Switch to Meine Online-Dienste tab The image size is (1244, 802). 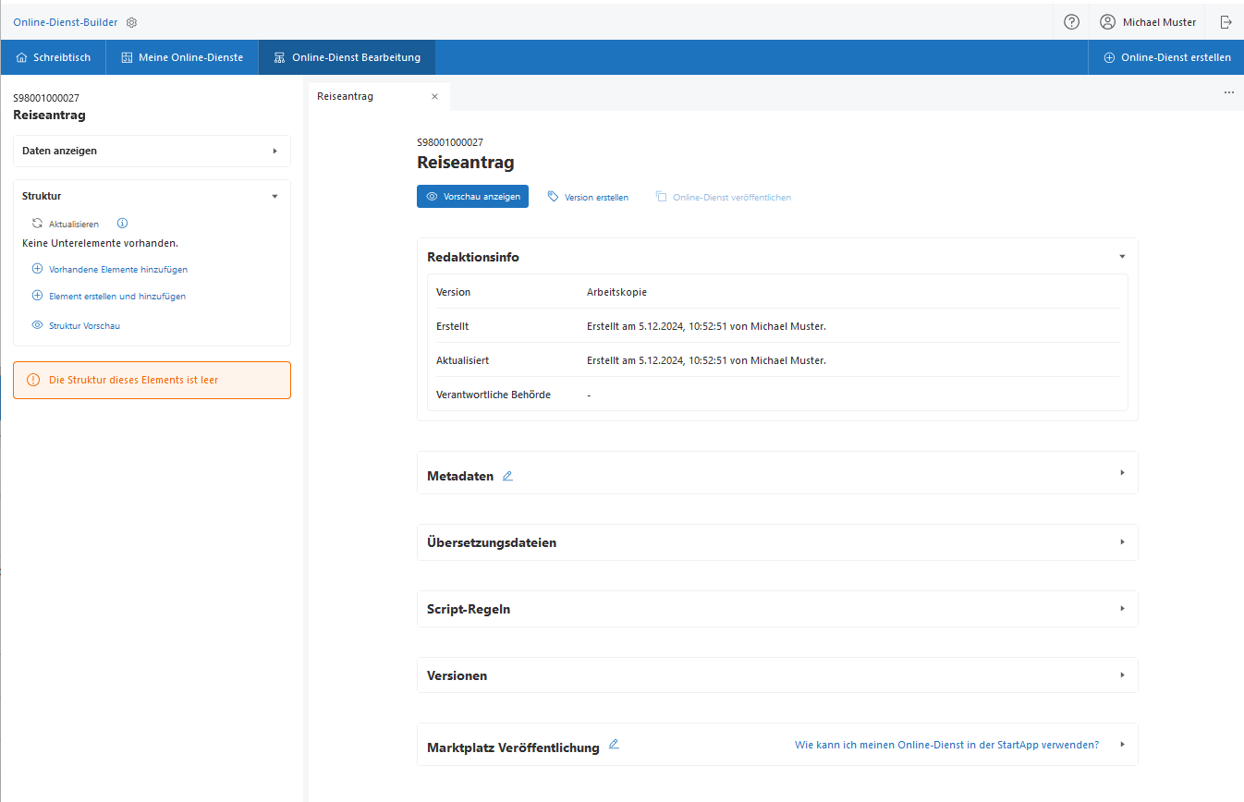coord(182,57)
